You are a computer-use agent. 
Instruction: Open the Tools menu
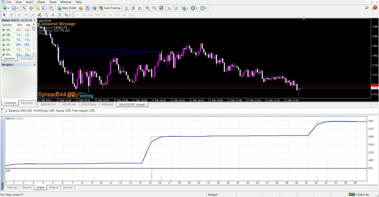[x=53, y=2]
